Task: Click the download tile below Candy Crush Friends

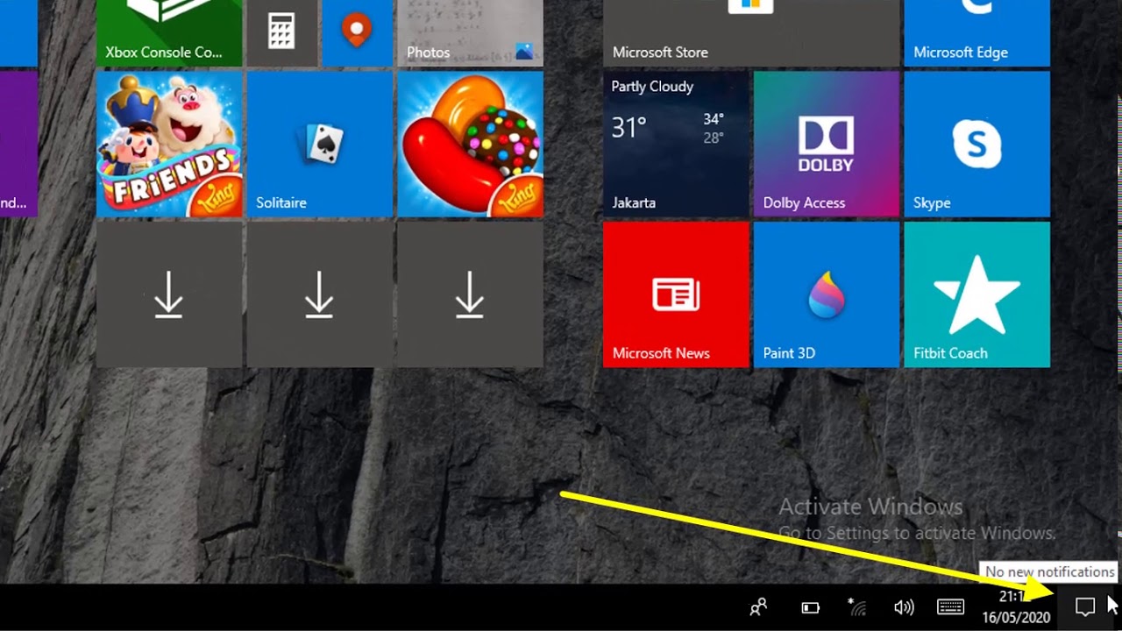Action: tap(168, 294)
